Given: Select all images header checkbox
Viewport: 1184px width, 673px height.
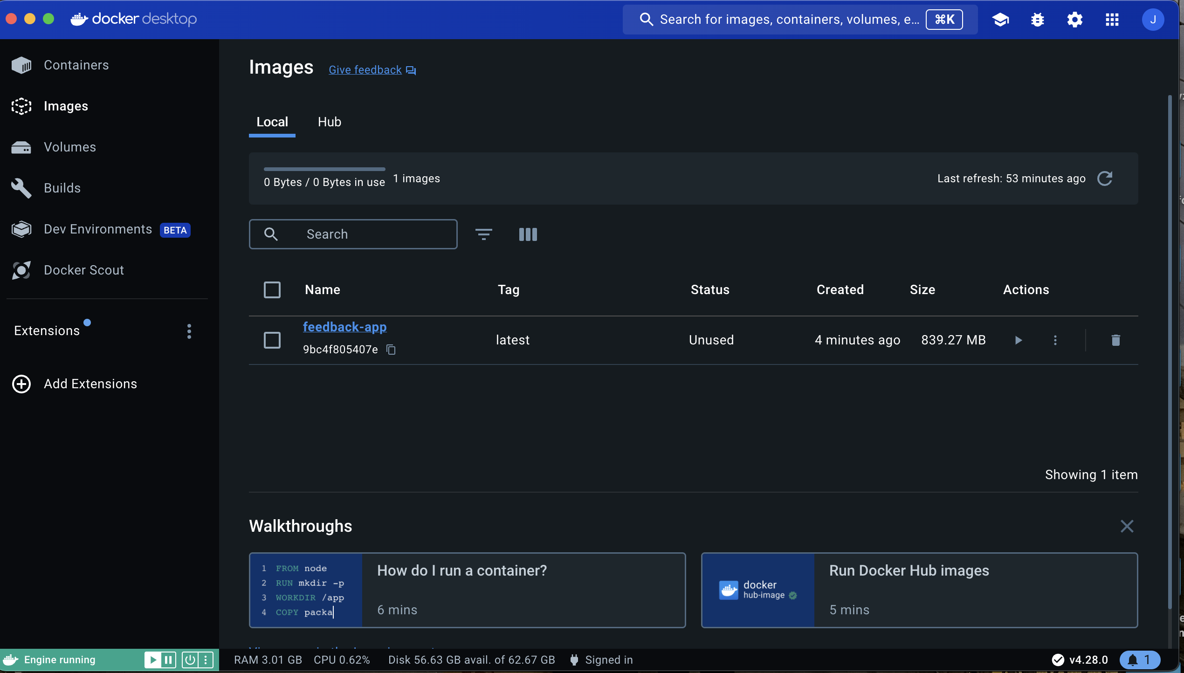Looking at the screenshot, I should point(272,290).
